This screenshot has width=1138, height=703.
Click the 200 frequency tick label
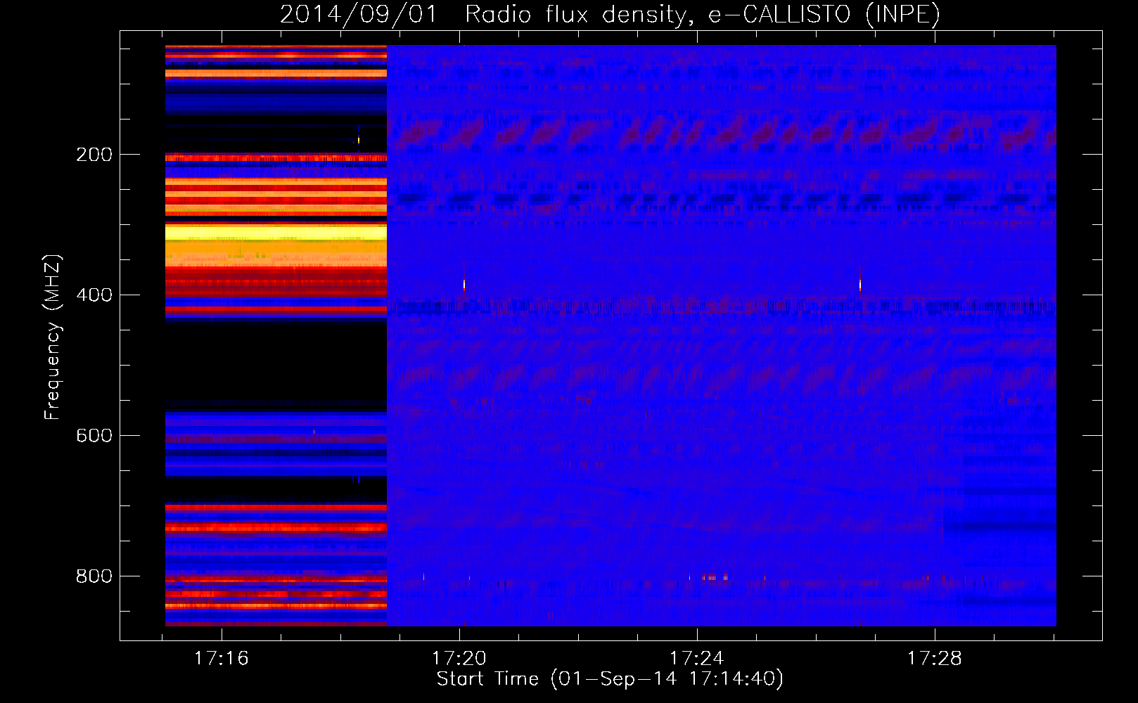coord(94,155)
